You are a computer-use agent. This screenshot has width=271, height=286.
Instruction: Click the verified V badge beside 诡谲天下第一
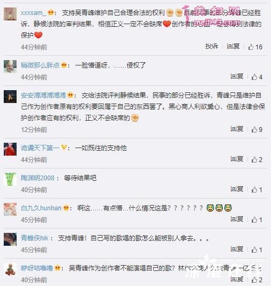64,148
